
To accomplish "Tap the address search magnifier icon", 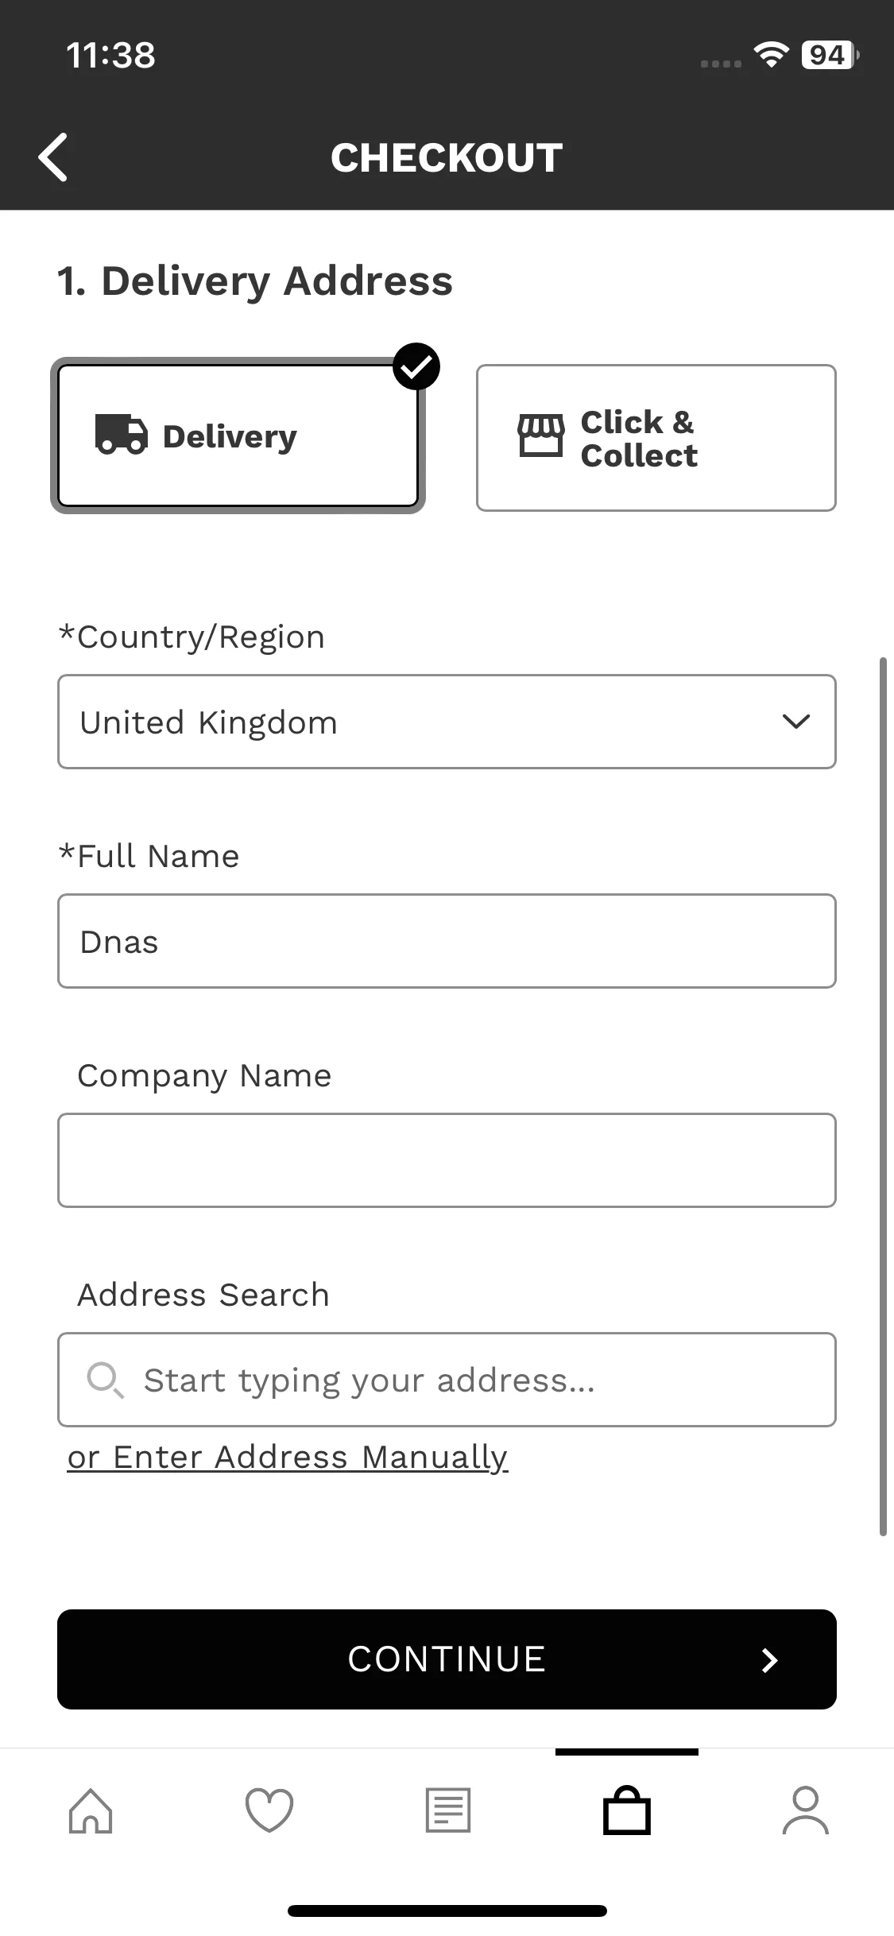I will click(104, 1380).
